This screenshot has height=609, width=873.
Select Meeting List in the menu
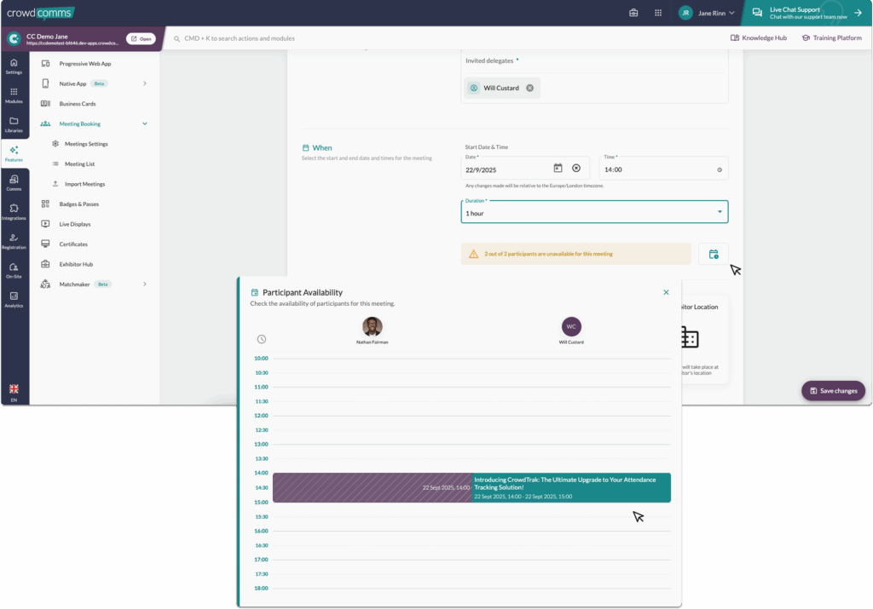79,164
